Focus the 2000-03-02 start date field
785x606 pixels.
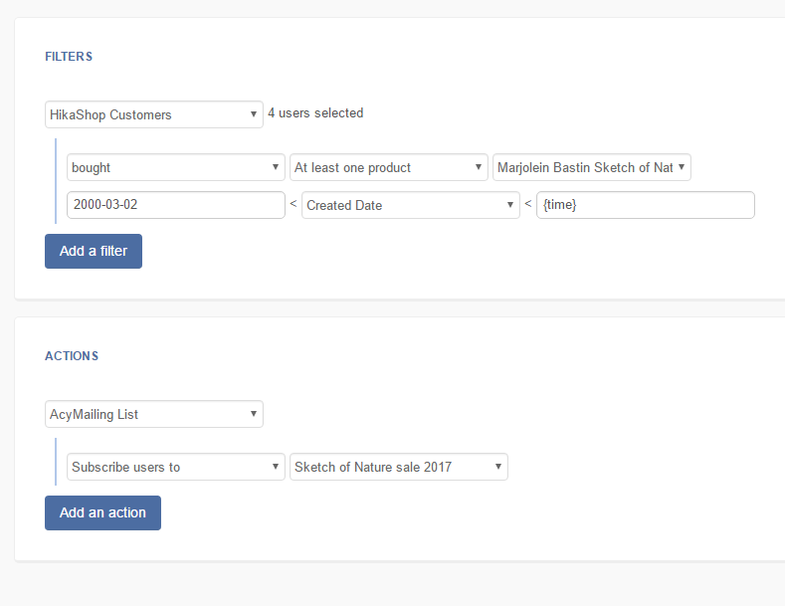(175, 205)
